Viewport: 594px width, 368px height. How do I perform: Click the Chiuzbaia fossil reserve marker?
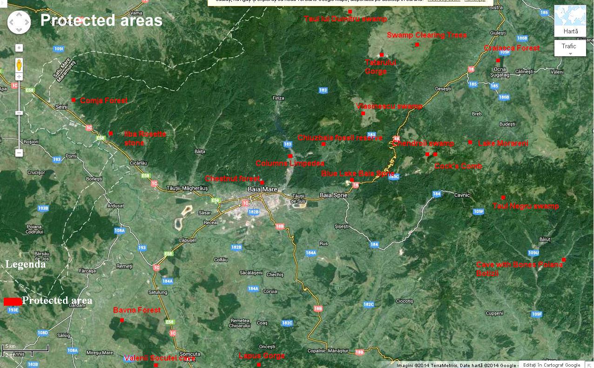(324, 144)
